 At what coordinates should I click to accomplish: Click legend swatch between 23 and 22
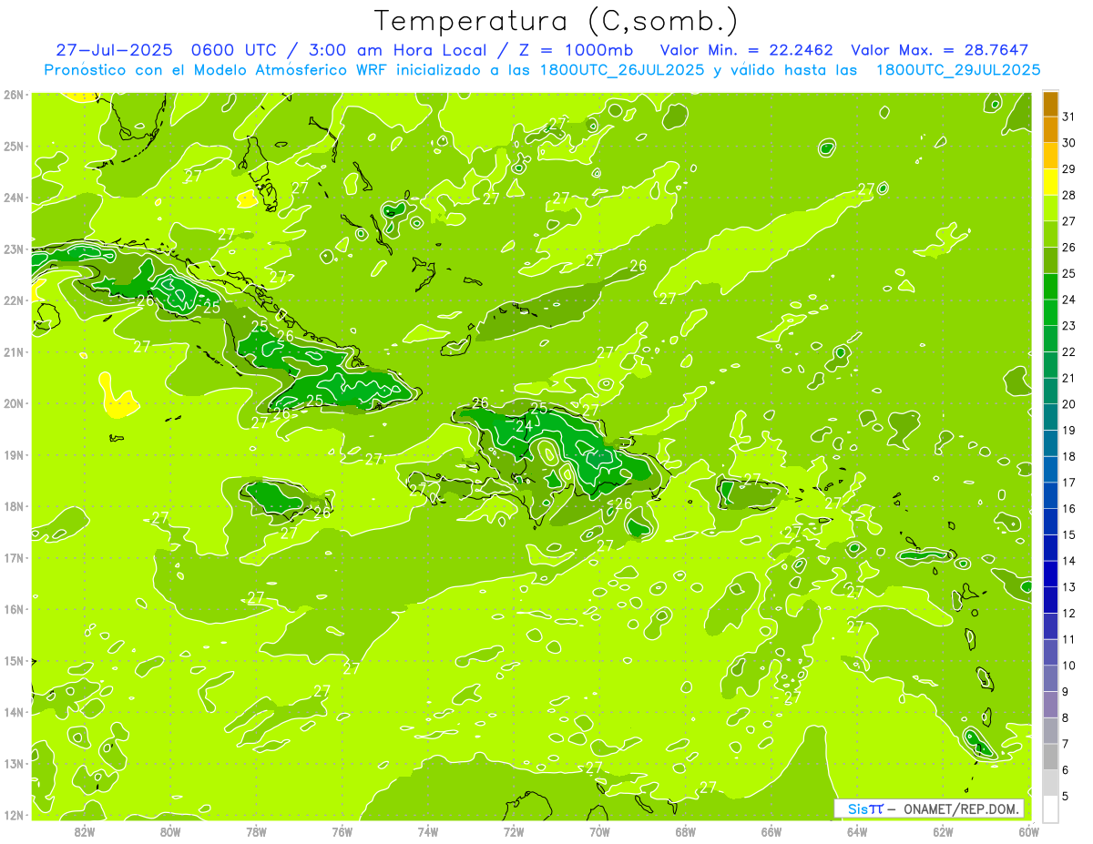[x=1050, y=340]
